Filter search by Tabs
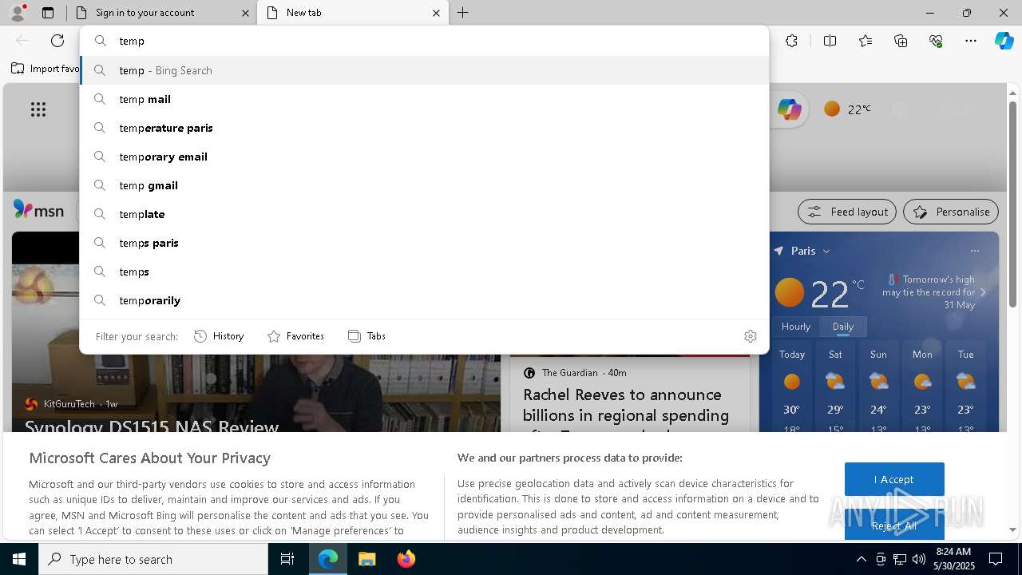Image resolution: width=1022 pixels, height=575 pixels. point(366,336)
